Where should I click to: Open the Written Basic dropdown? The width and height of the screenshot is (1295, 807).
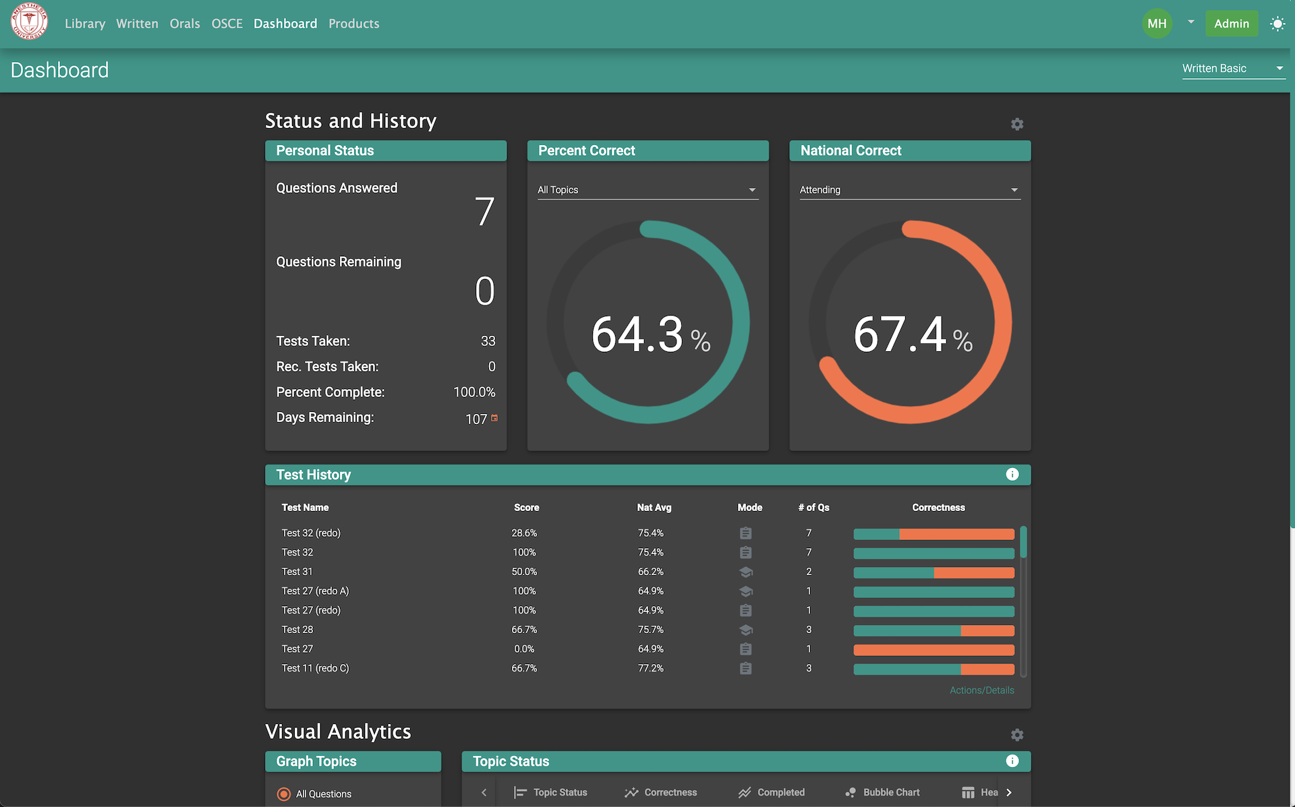pos(1232,69)
